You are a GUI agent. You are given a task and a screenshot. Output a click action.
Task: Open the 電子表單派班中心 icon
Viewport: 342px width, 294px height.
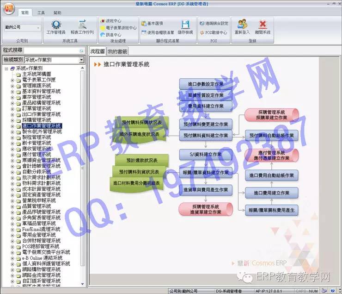point(118,28)
